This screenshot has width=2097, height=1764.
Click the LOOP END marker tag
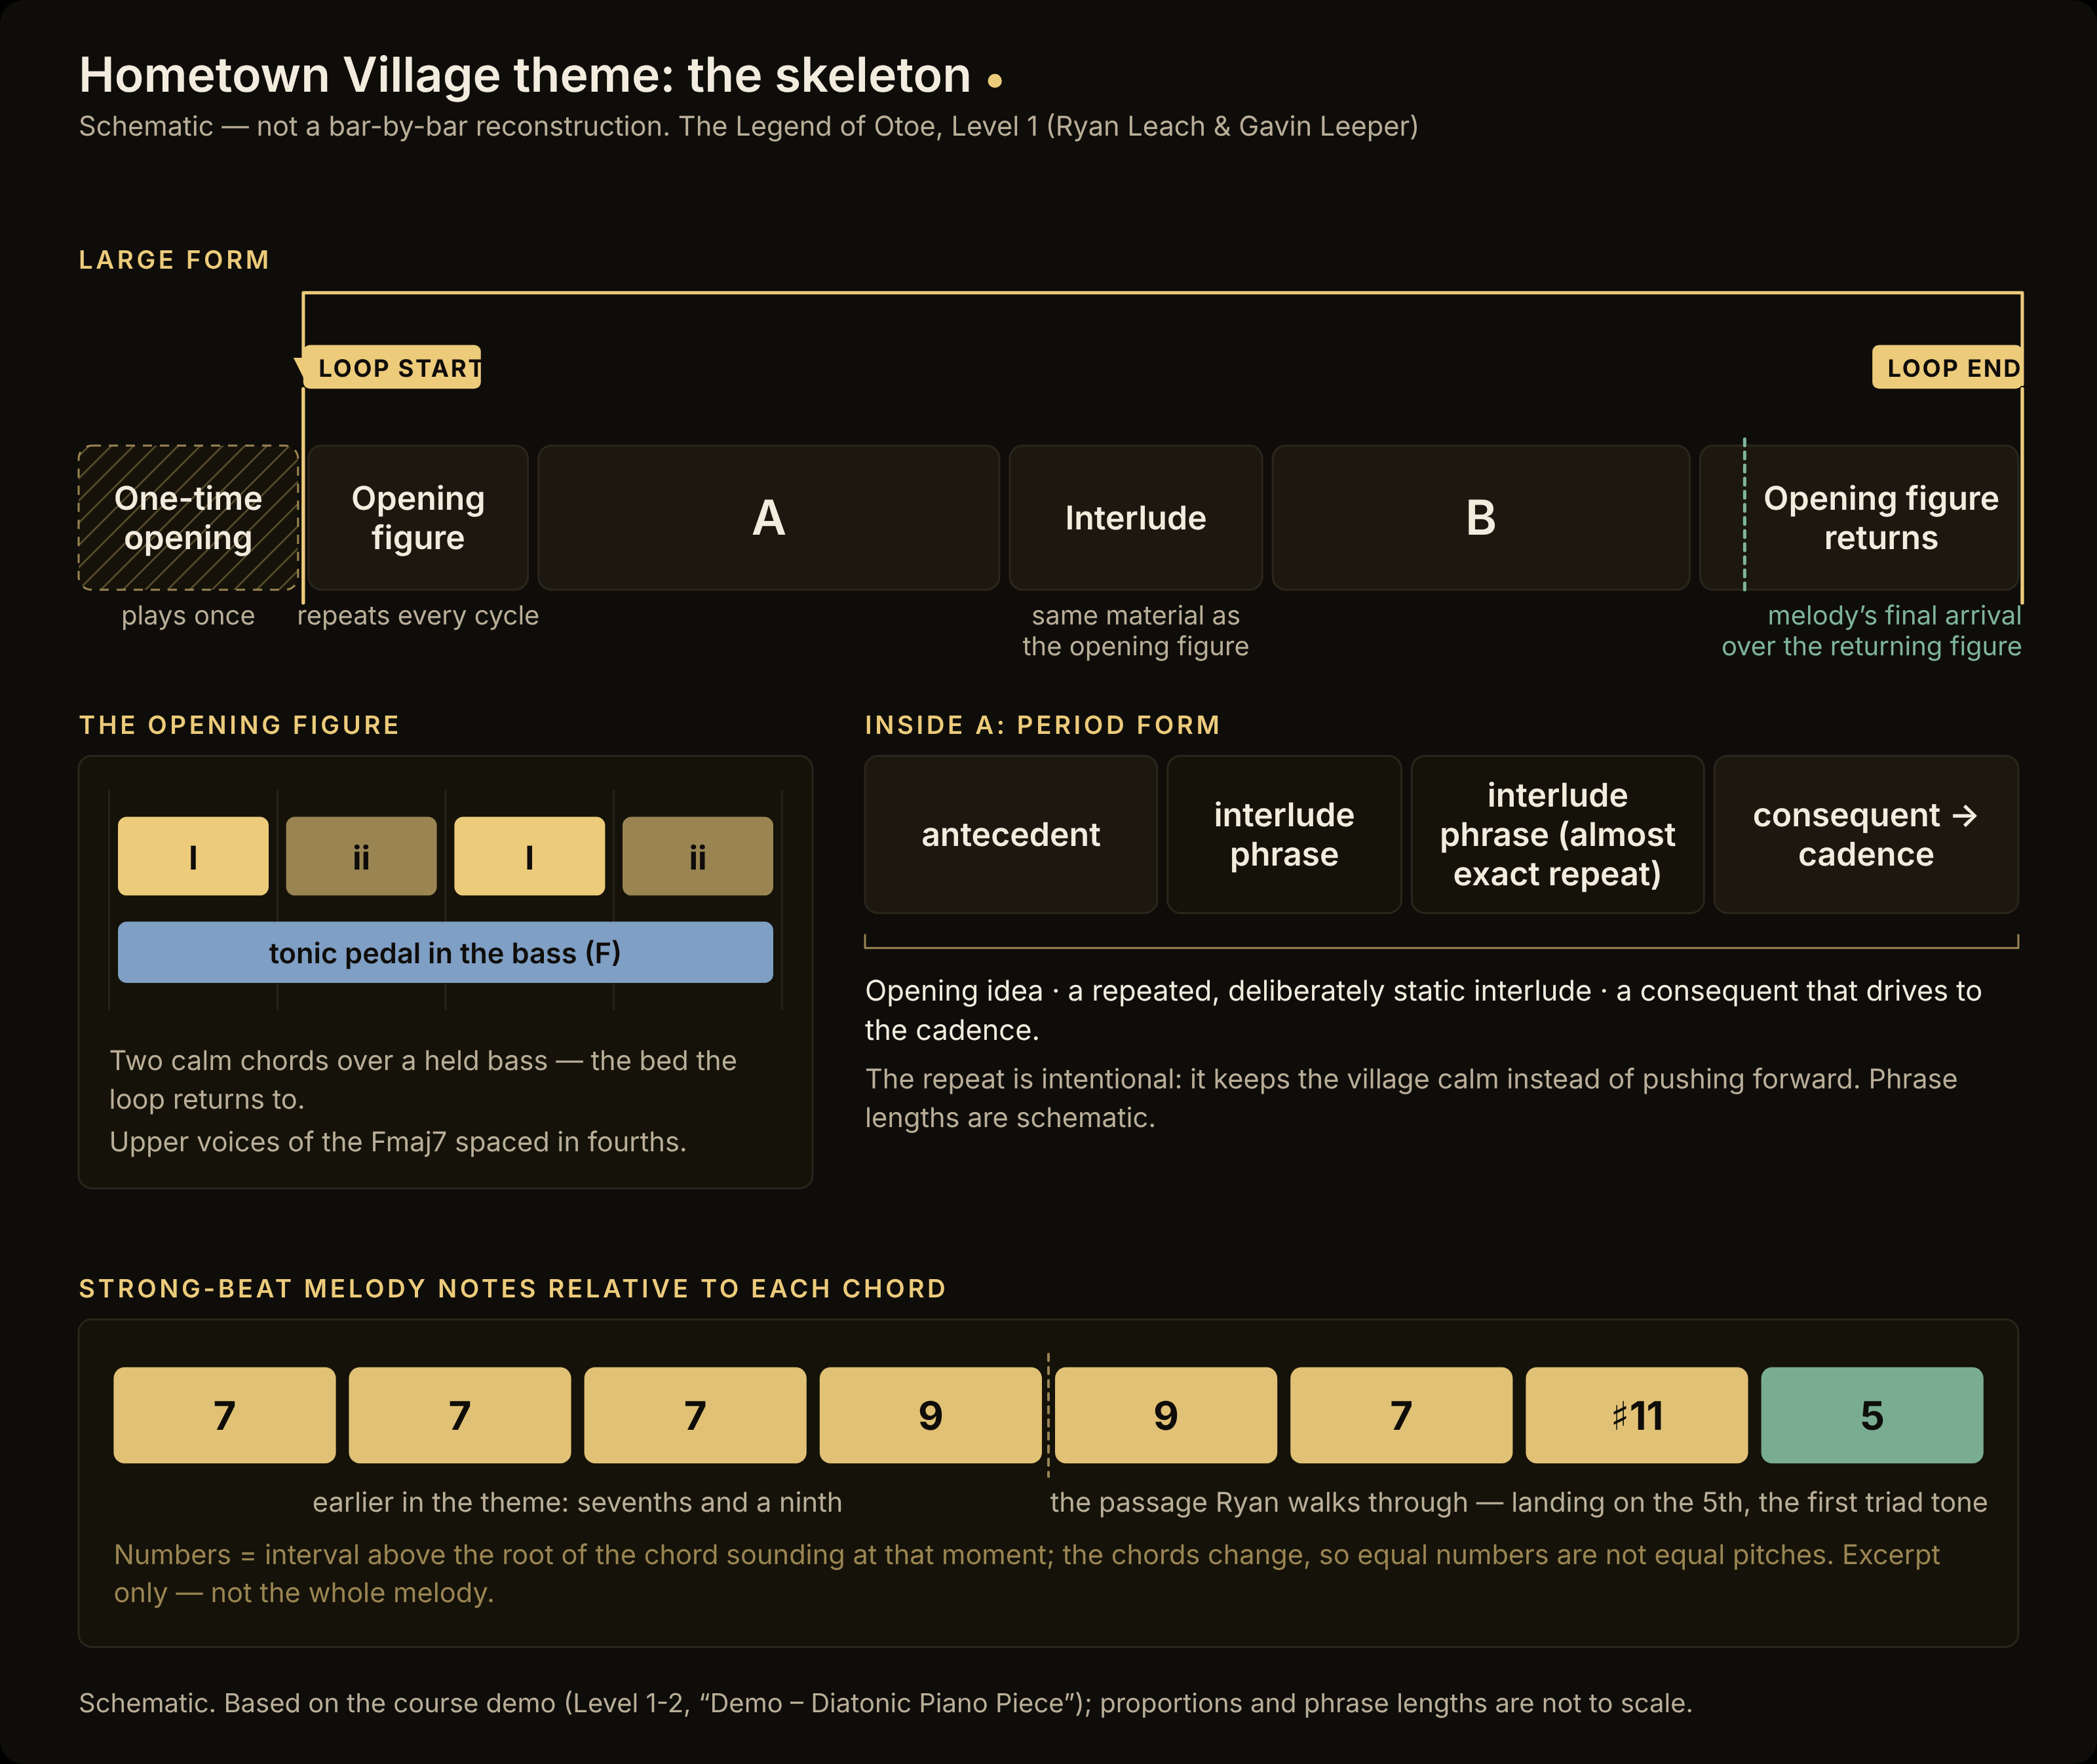[1947, 367]
